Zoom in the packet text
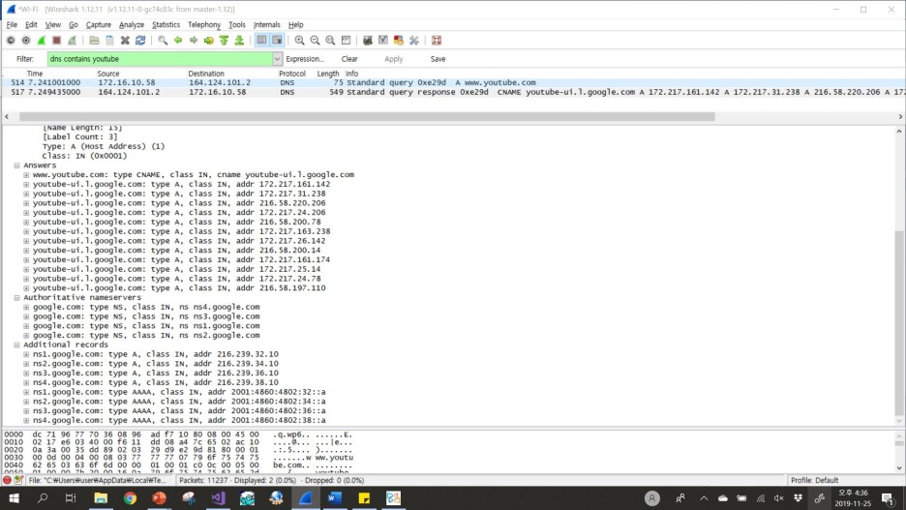This screenshot has height=510, width=906. (299, 41)
